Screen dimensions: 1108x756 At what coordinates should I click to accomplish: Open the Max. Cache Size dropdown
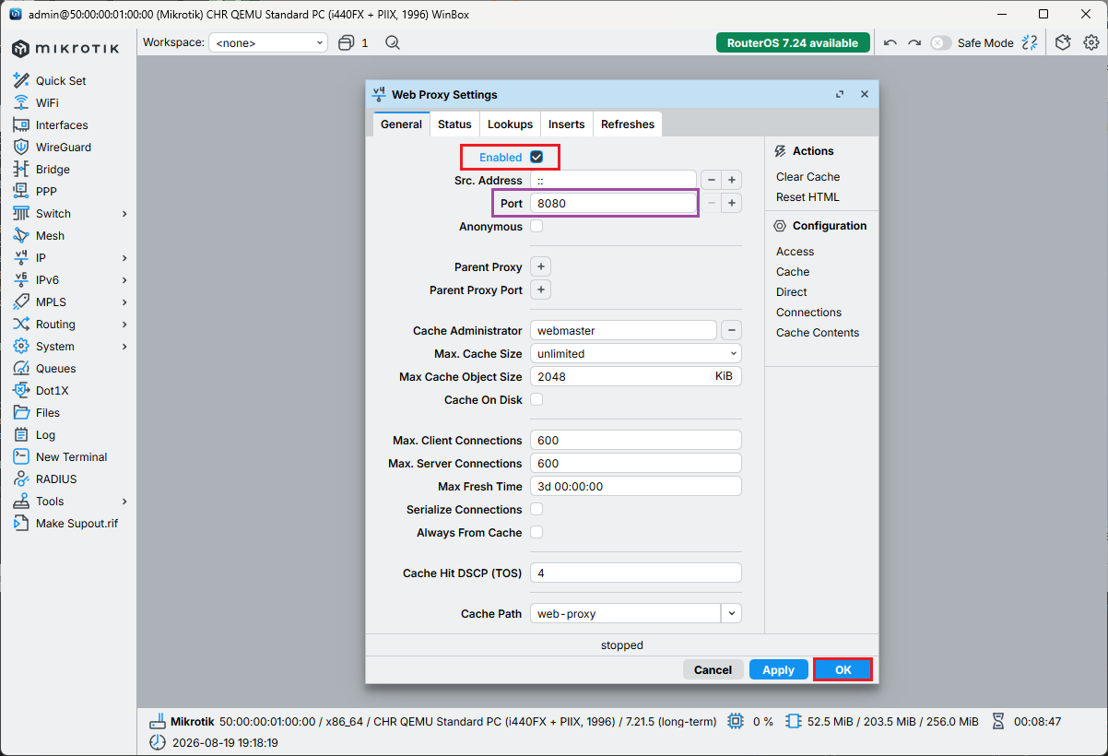click(636, 353)
